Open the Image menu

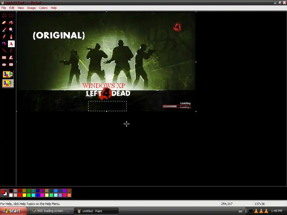pyautogui.click(x=31, y=8)
